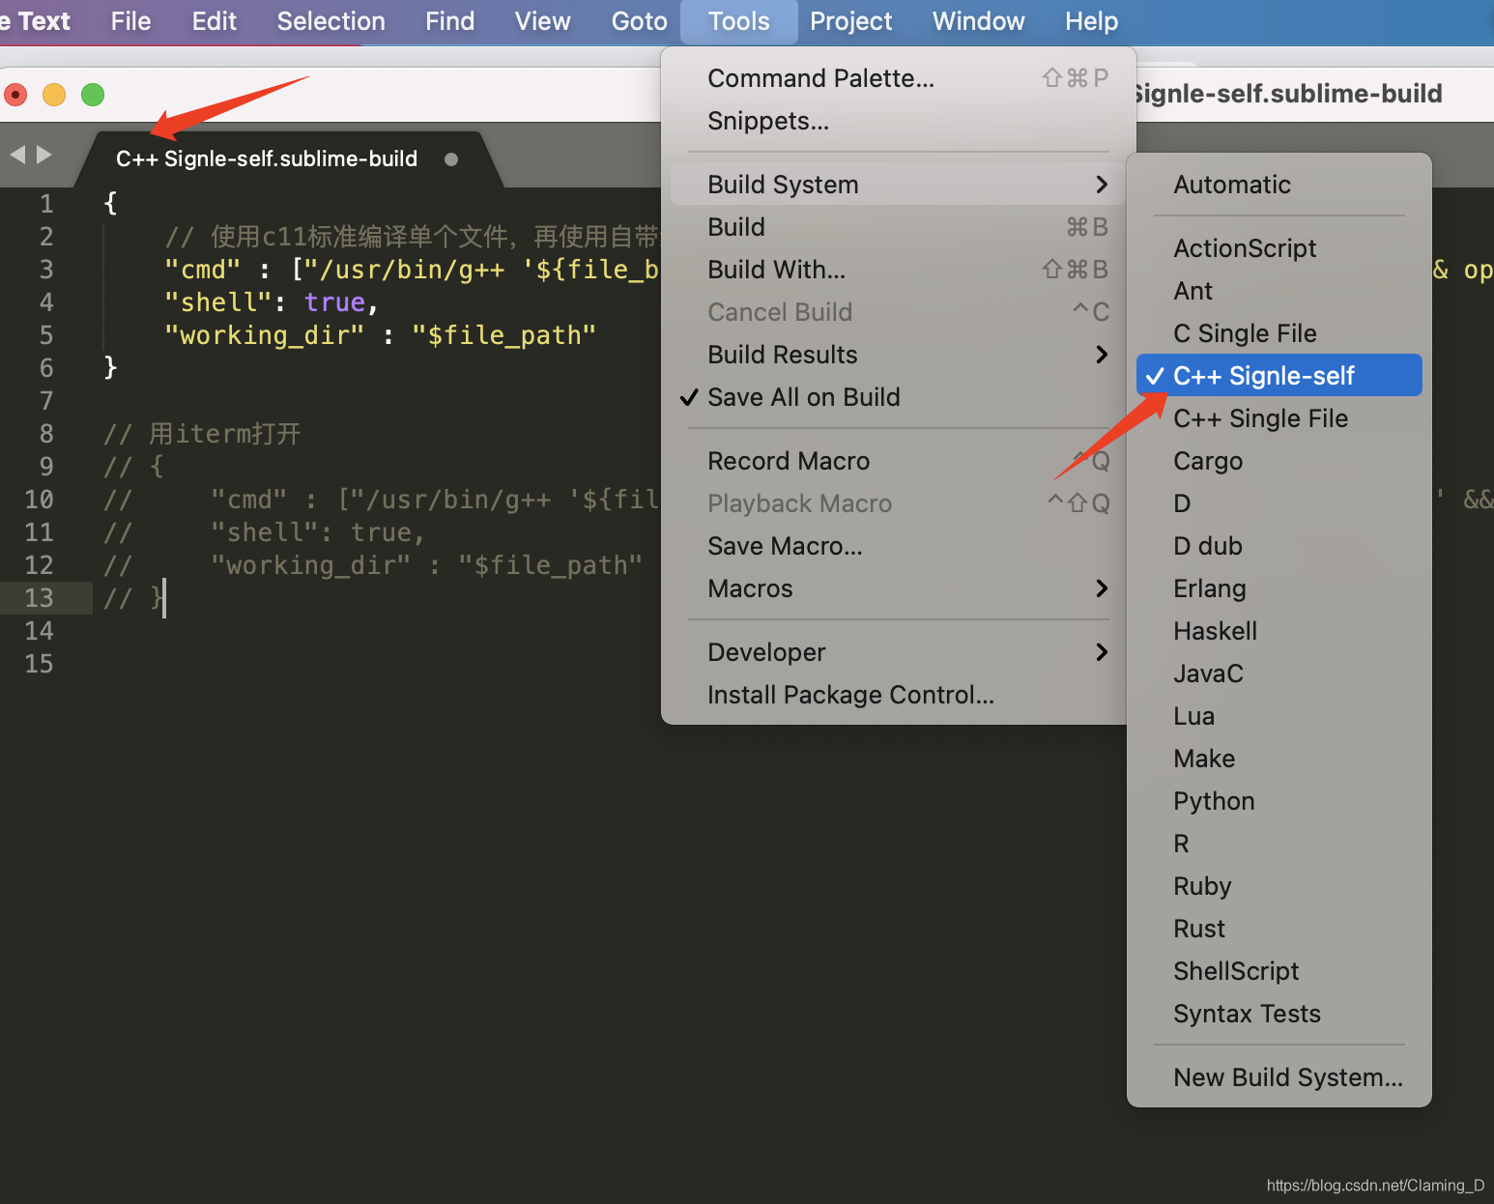Screen dimensions: 1494x1204
Task: Open the Tools menu
Action: [x=738, y=21]
